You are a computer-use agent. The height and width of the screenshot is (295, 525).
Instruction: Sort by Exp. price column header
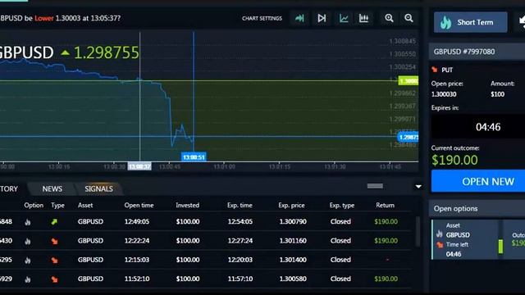291,206
